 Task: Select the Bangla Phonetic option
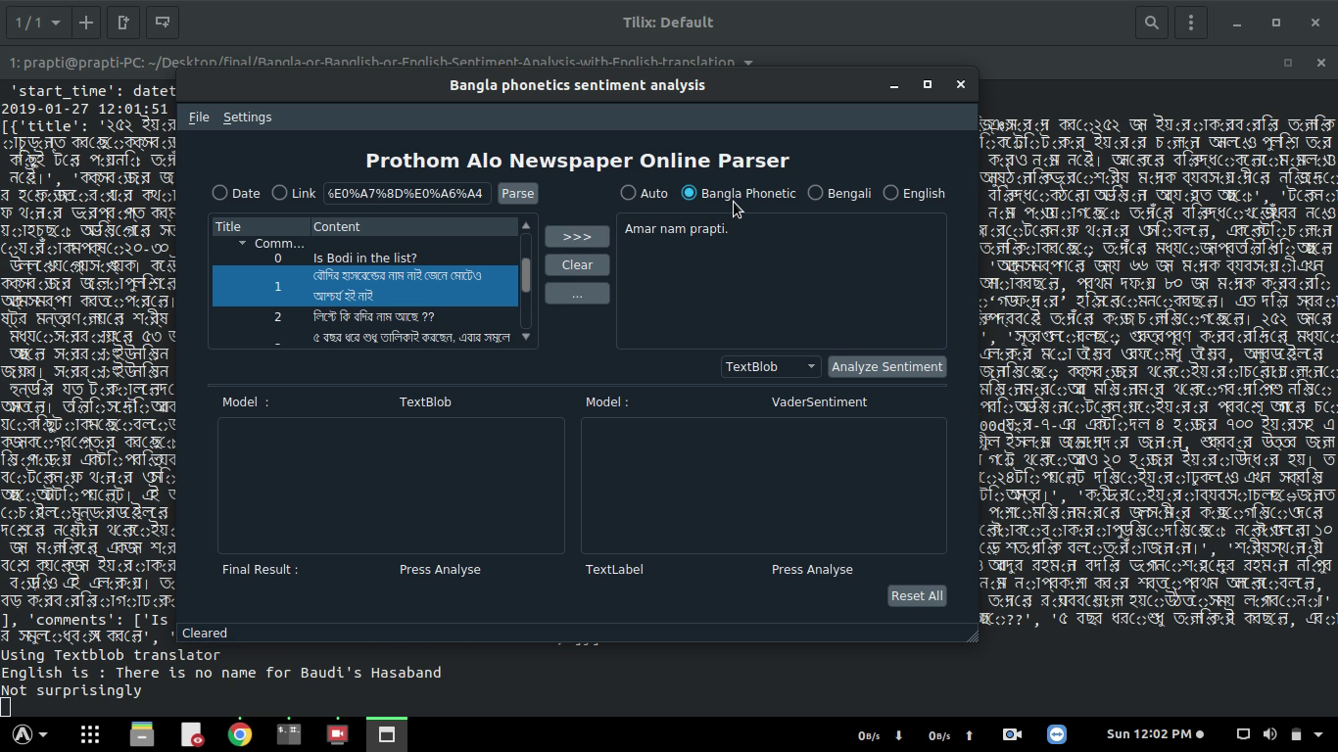(x=739, y=193)
